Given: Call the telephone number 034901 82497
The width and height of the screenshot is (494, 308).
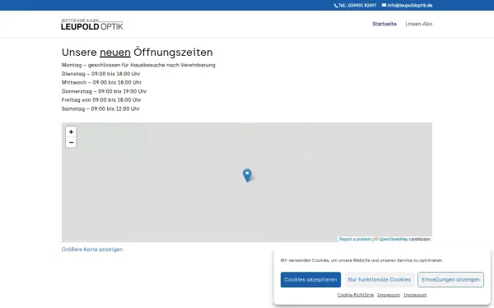Looking at the screenshot, I should click(x=357, y=6).
